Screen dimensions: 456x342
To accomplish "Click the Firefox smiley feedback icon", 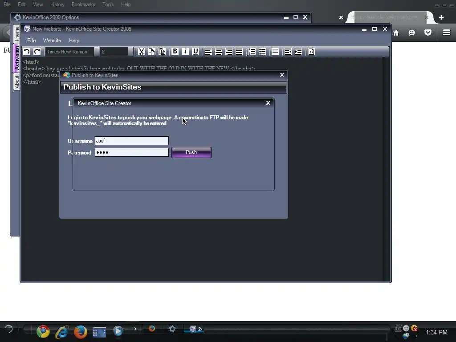I will 411,33.
